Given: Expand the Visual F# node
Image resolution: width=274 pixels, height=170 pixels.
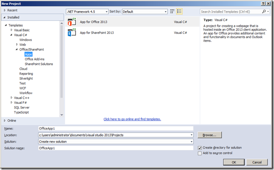Looking at the screenshot, I should [x=11, y=103].
